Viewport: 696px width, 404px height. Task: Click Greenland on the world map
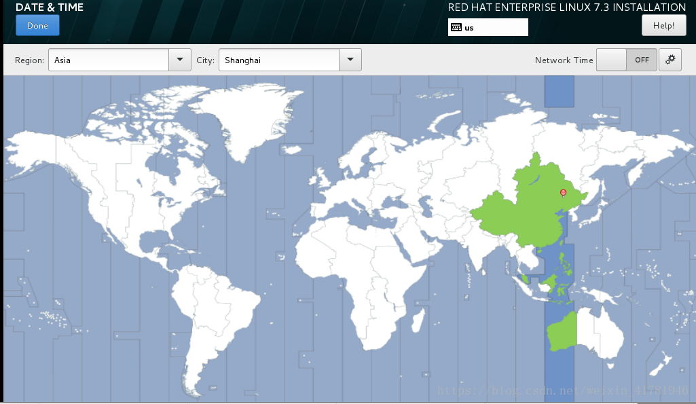[x=249, y=116]
